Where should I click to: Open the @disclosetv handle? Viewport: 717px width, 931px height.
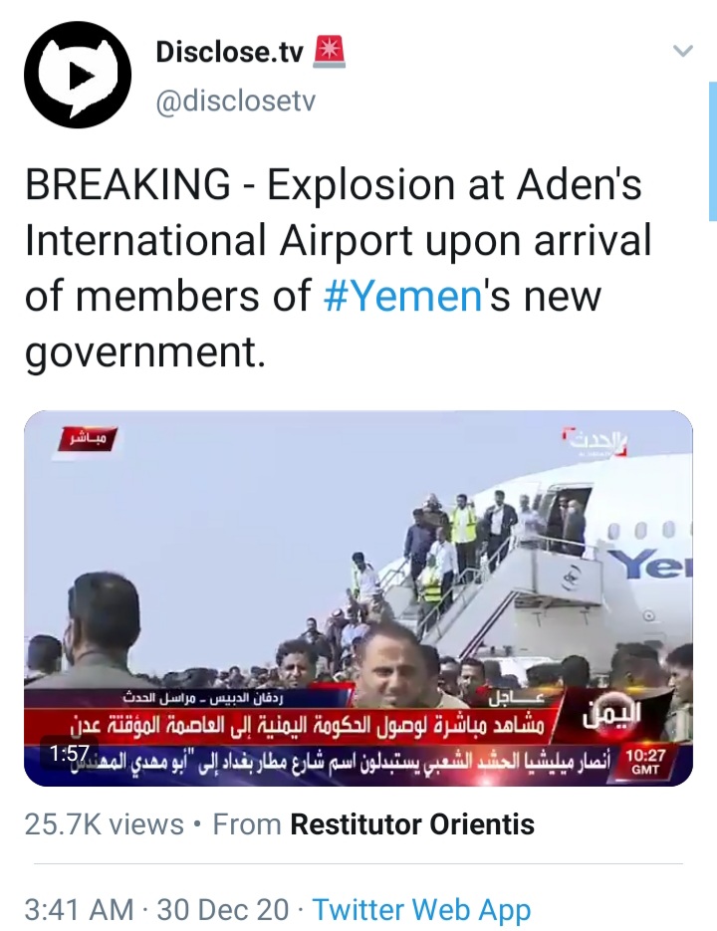(x=235, y=101)
